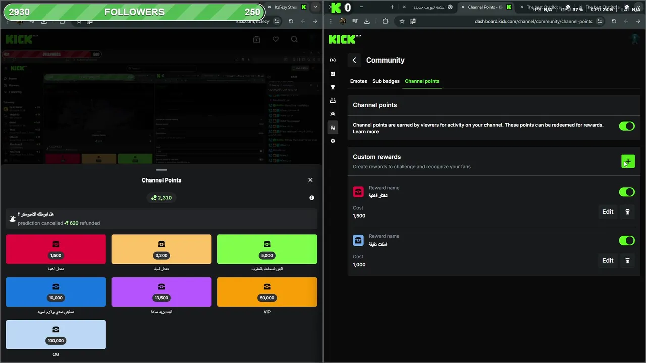The height and width of the screenshot is (363, 646).
Task: Redeem the orange 3,200 reward card
Action: pyautogui.click(x=161, y=249)
